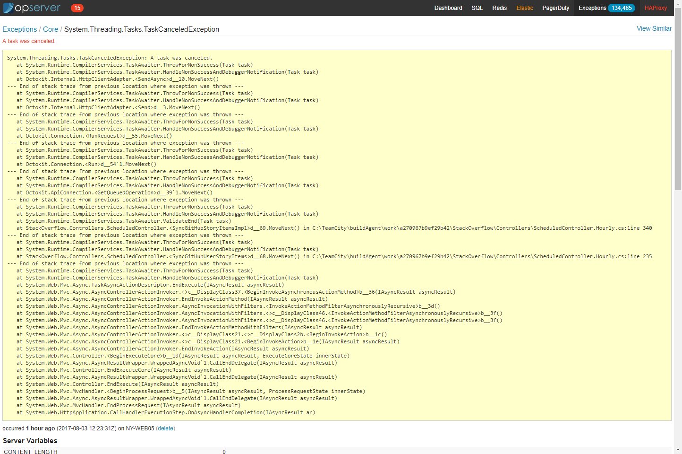The image size is (682, 454).
Task: Click the MvcHandler BeginProcessRequest b__5 line
Action: coord(191,391)
